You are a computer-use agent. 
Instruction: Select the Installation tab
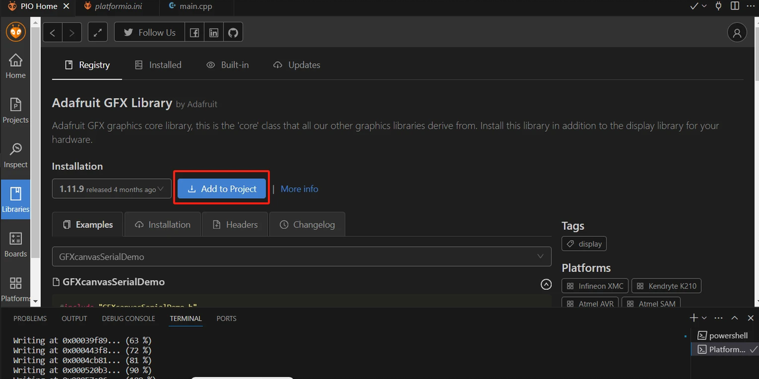[162, 225]
